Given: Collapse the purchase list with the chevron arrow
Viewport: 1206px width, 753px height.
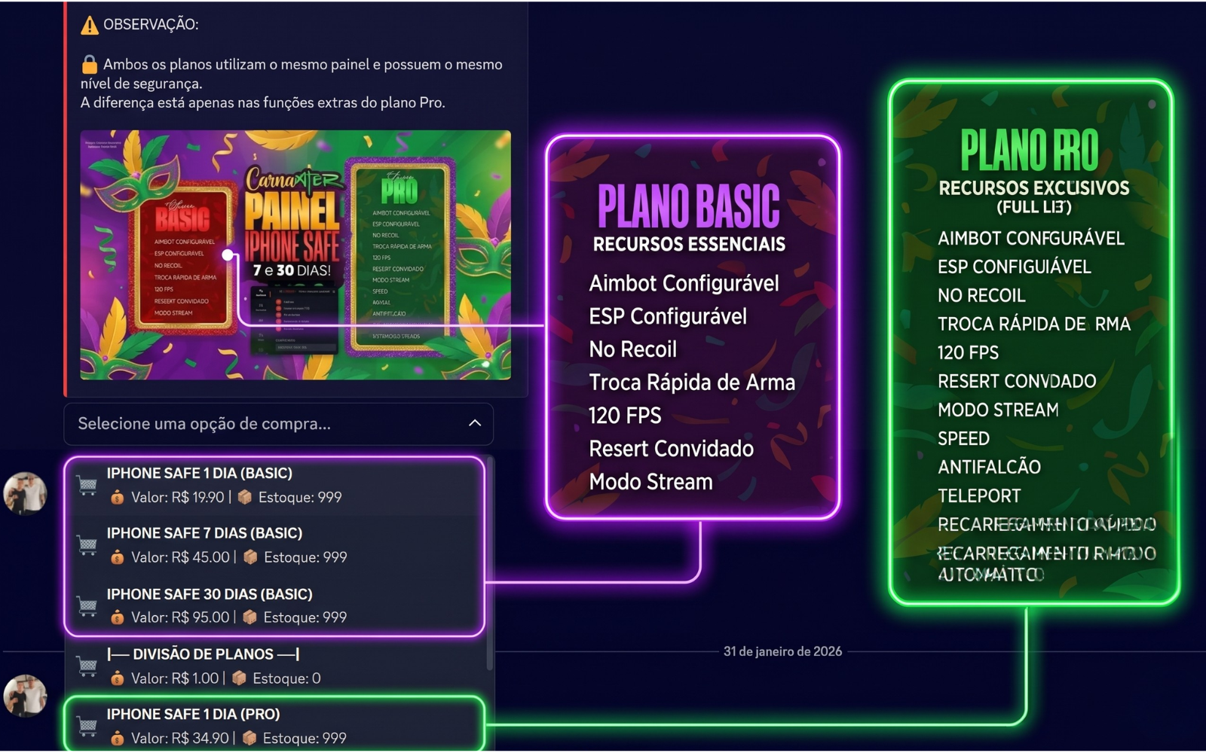Looking at the screenshot, I should coord(475,423).
